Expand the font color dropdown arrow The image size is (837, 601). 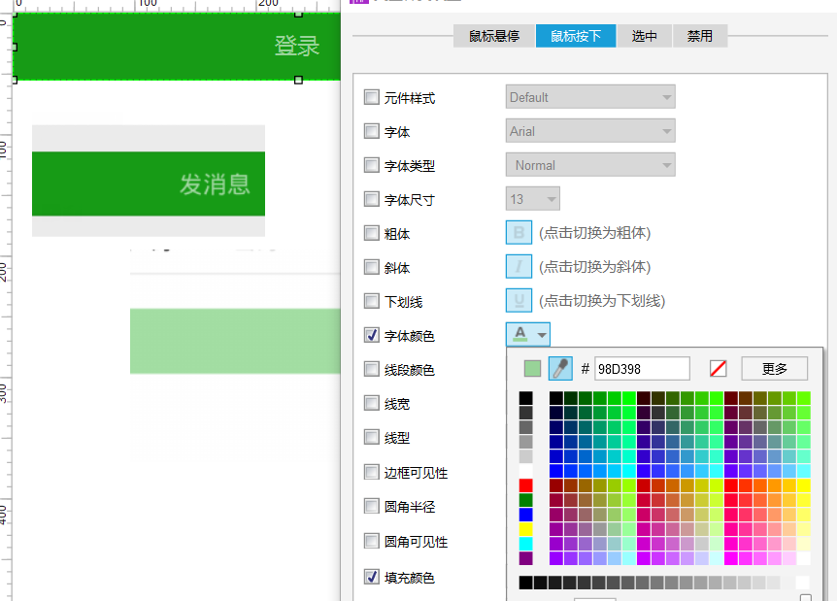[542, 335]
